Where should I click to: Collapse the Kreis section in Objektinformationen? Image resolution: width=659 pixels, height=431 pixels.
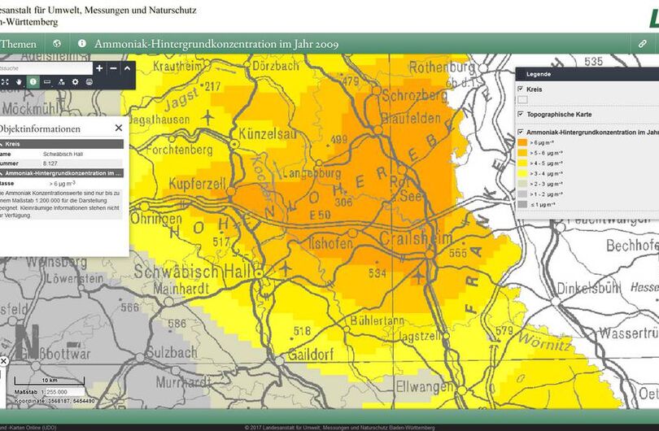click(x=3, y=144)
